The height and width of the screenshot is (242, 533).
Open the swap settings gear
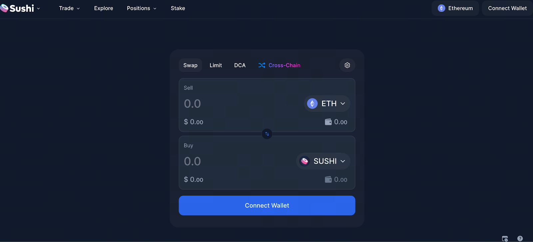point(347,65)
